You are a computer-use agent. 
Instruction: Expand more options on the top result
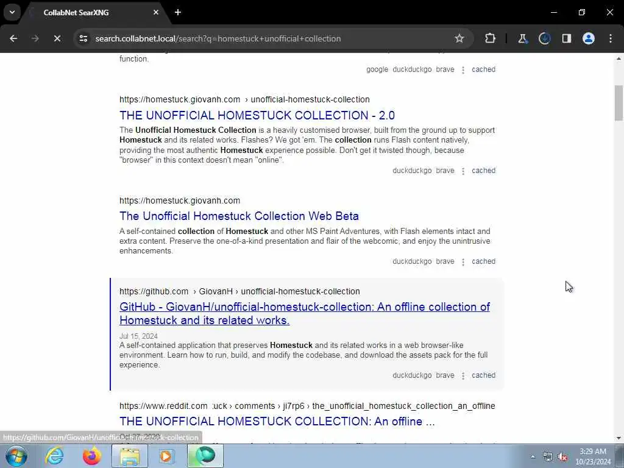click(463, 70)
